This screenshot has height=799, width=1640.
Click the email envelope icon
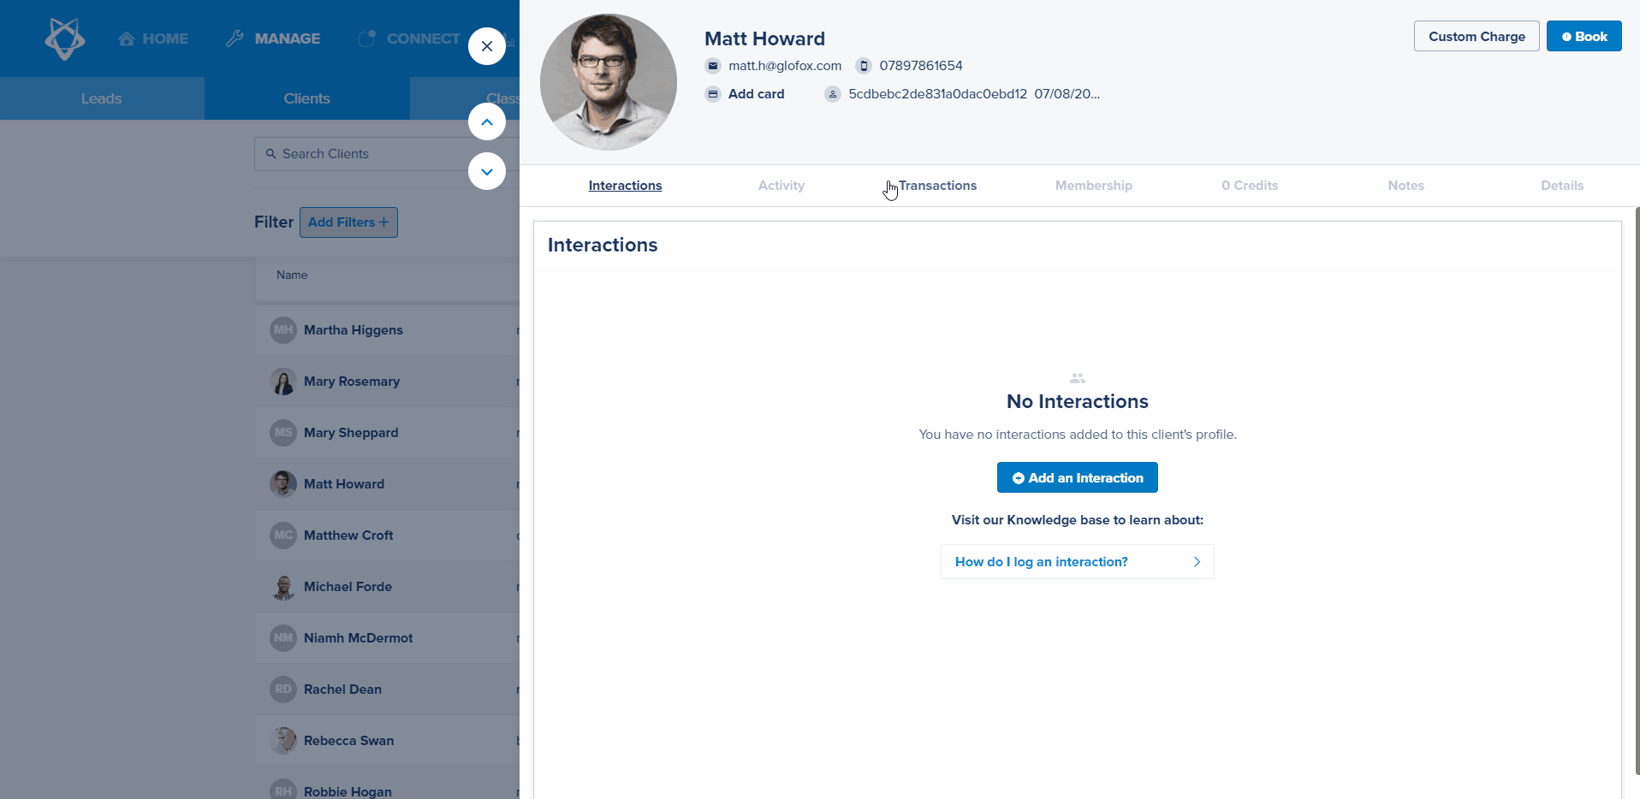(x=713, y=66)
